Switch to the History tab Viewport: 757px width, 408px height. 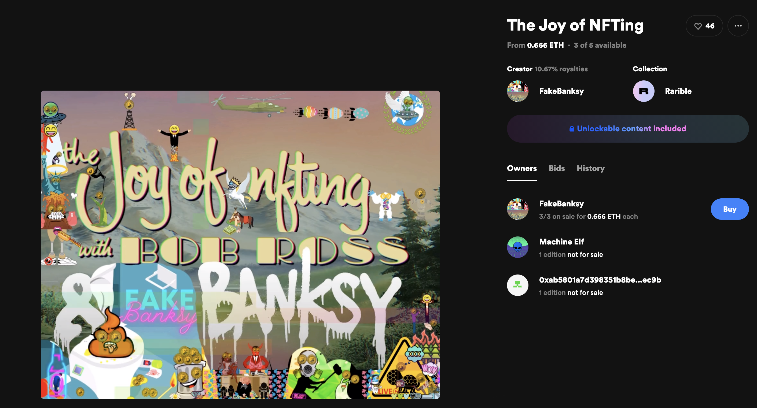pos(591,168)
